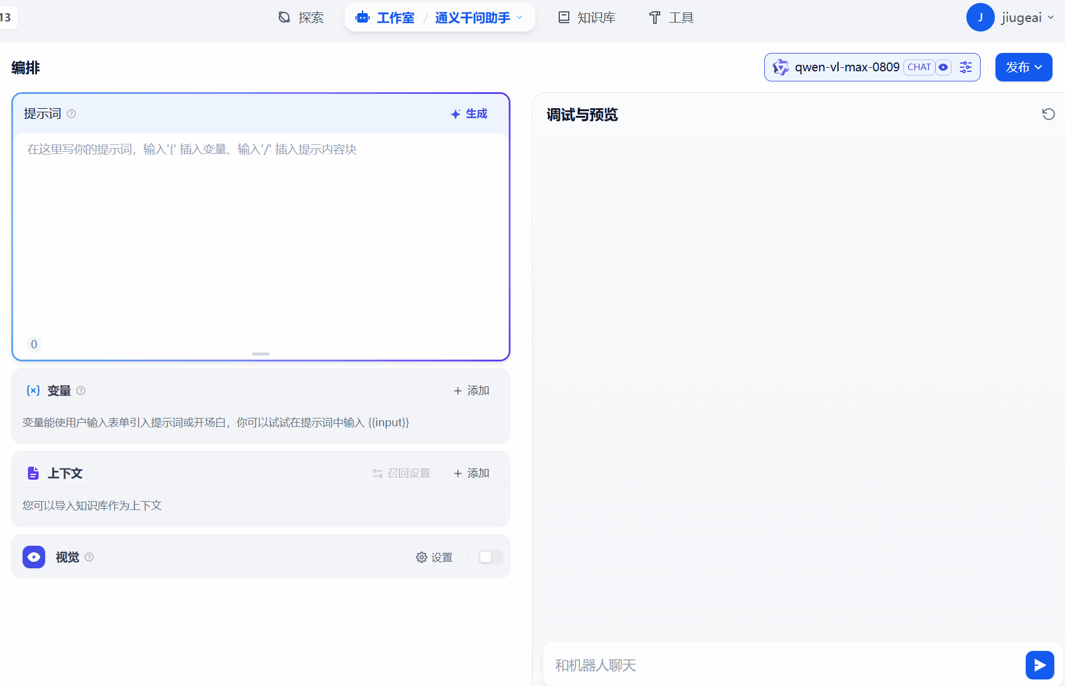Open the 知识库 navigation item
Viewport: 1065px width, 686px height.
(587, 17)
